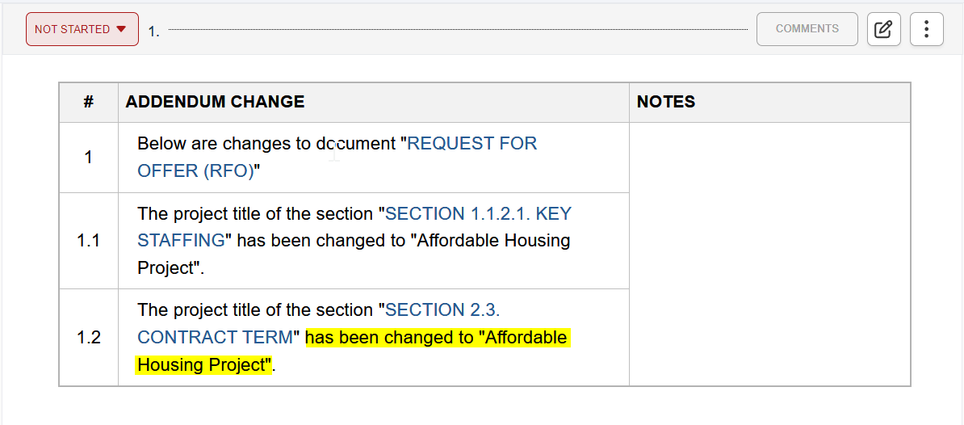Open the three-dot more options menu

point(927,29)
